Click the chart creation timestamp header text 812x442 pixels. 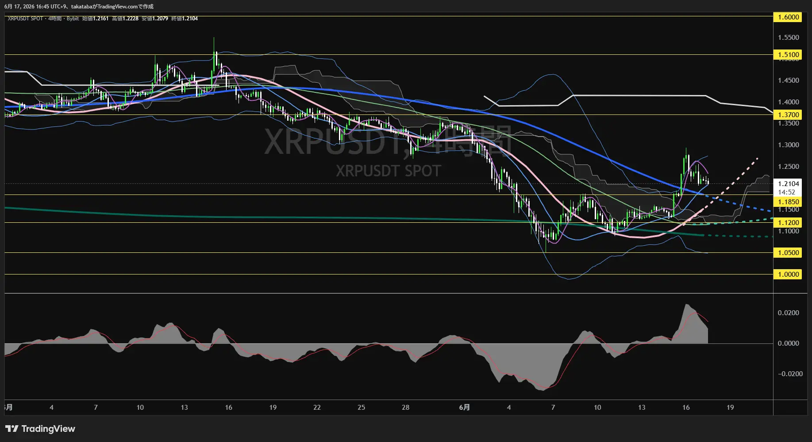[79, 7]
